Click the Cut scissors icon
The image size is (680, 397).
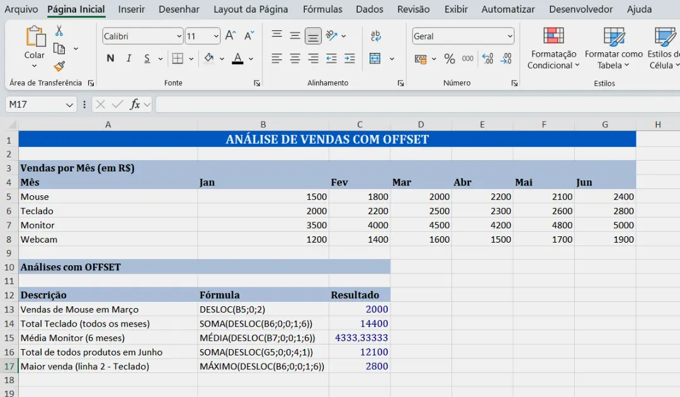point(59,31)
